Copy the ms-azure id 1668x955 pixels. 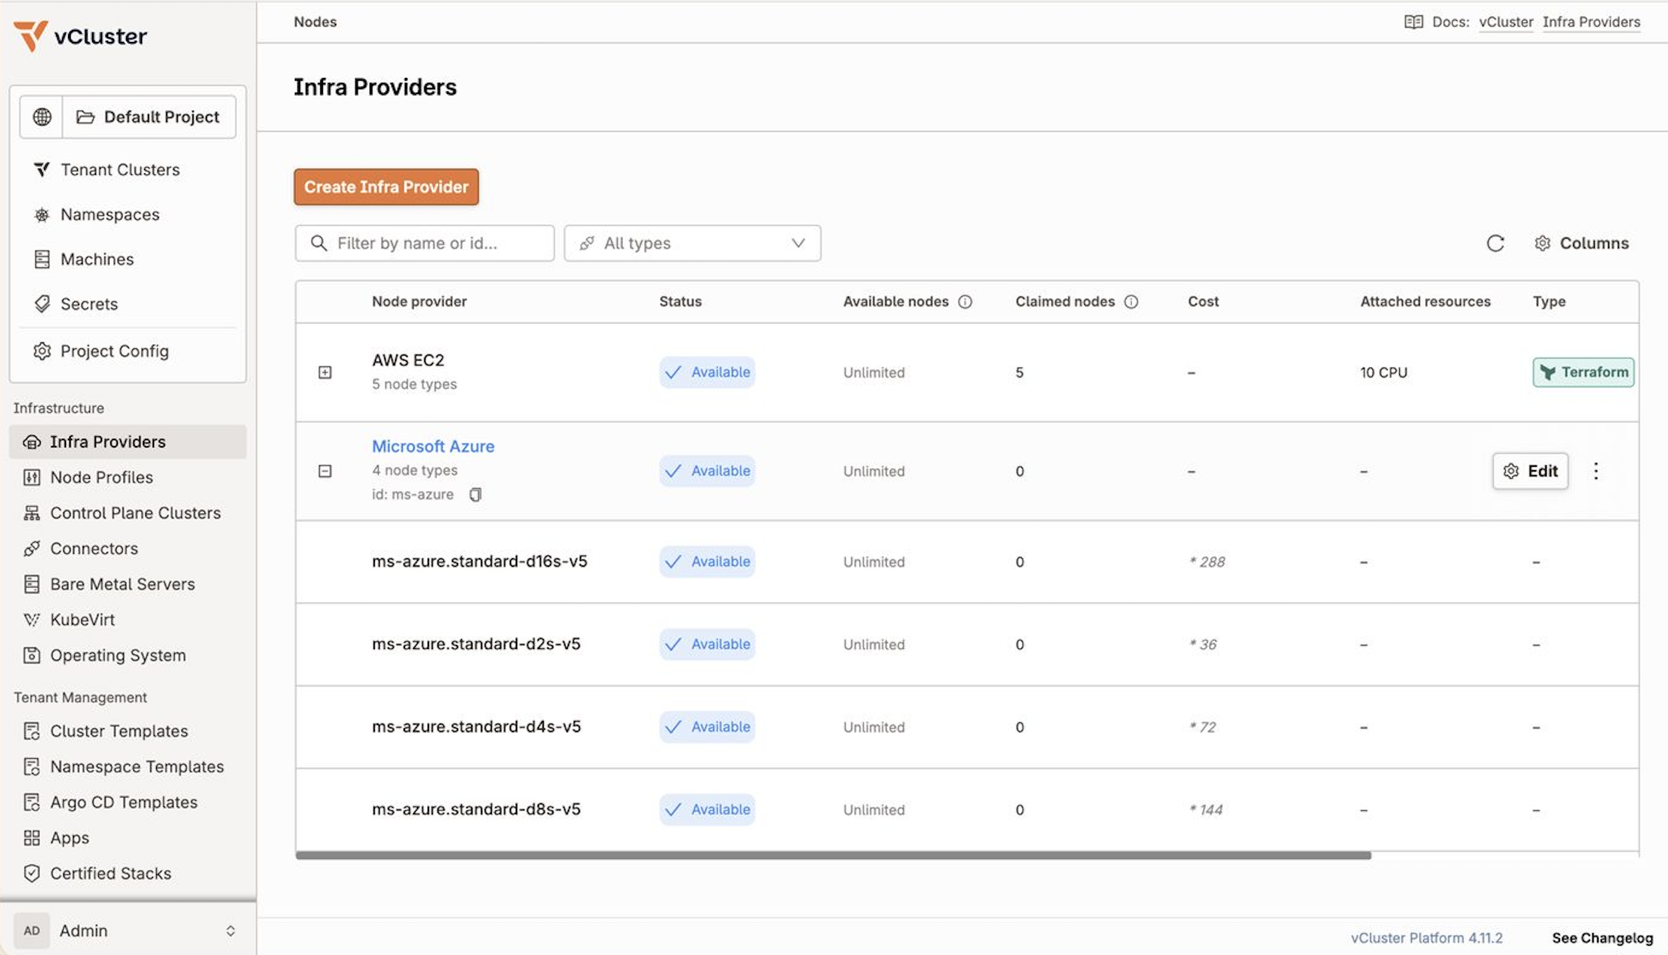[x=475, y=494]
